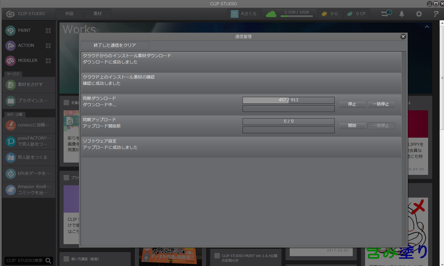Click the main window vertical scrollbar

coord(442,78)
